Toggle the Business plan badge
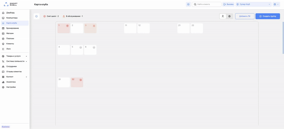Viewport: 284px width, 129px height. [x=6, y=127]
